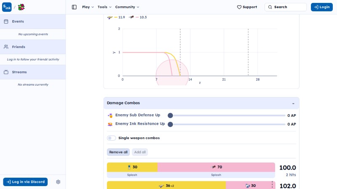Open the Streams sidebar section

point(33,72)
